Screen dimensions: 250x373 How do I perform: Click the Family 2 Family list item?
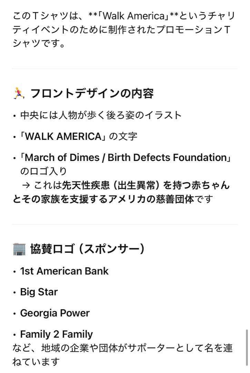pos(56,334)
